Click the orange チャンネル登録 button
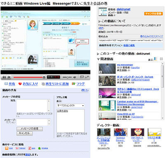 [153, 14]
